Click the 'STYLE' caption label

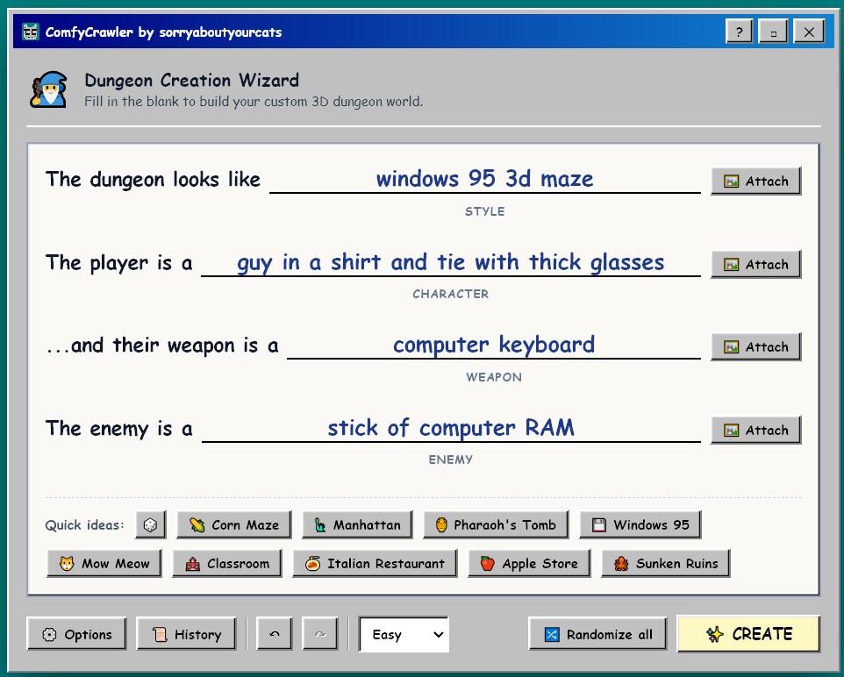pos(485,211)
